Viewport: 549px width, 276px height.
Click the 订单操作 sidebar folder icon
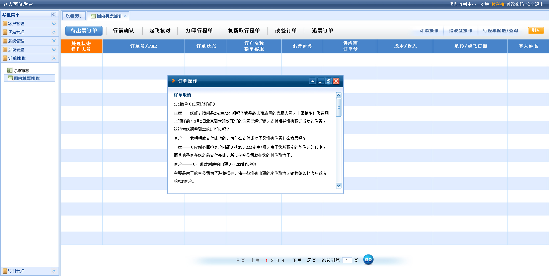tap(5, 58)
